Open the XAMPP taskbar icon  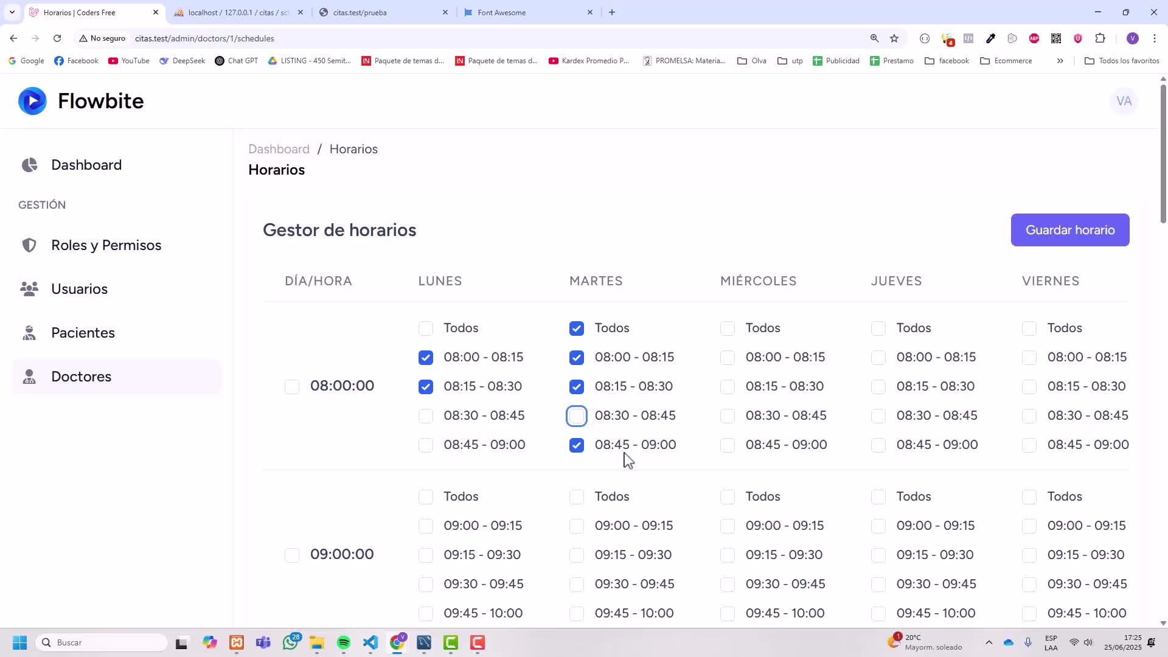[237, 642]
